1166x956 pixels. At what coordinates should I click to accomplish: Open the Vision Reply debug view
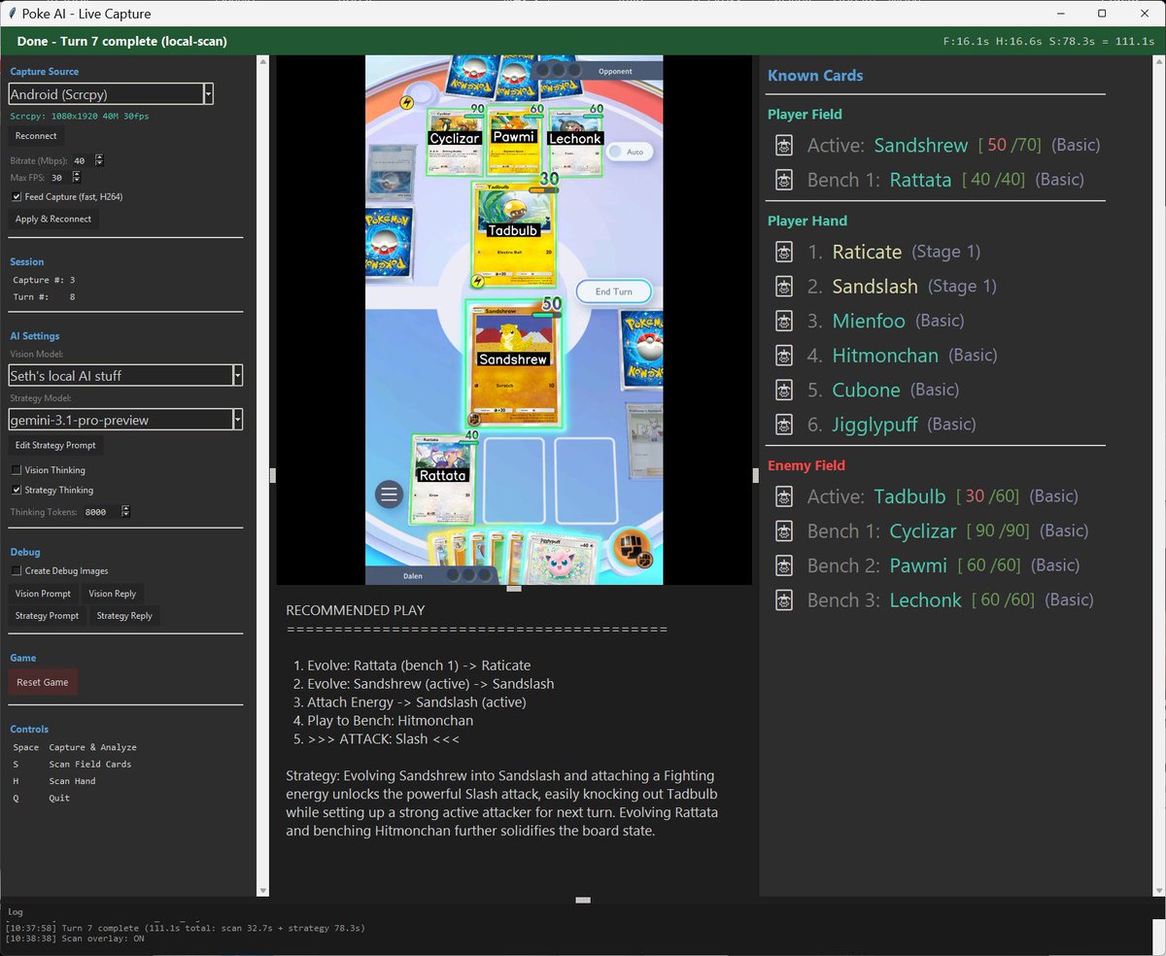pyautogui.click(x=113, y=594)
